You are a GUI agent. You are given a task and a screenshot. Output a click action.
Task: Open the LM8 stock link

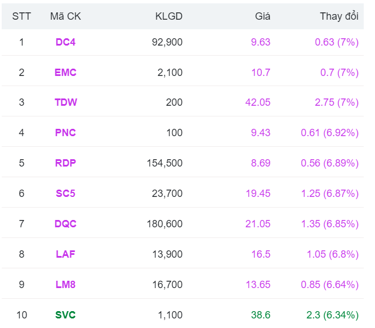[x=65, y=285]
